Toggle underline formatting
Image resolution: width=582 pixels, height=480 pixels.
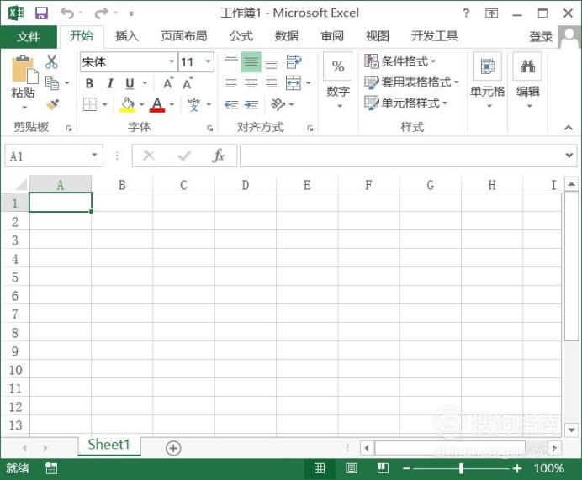pos(130,83)
